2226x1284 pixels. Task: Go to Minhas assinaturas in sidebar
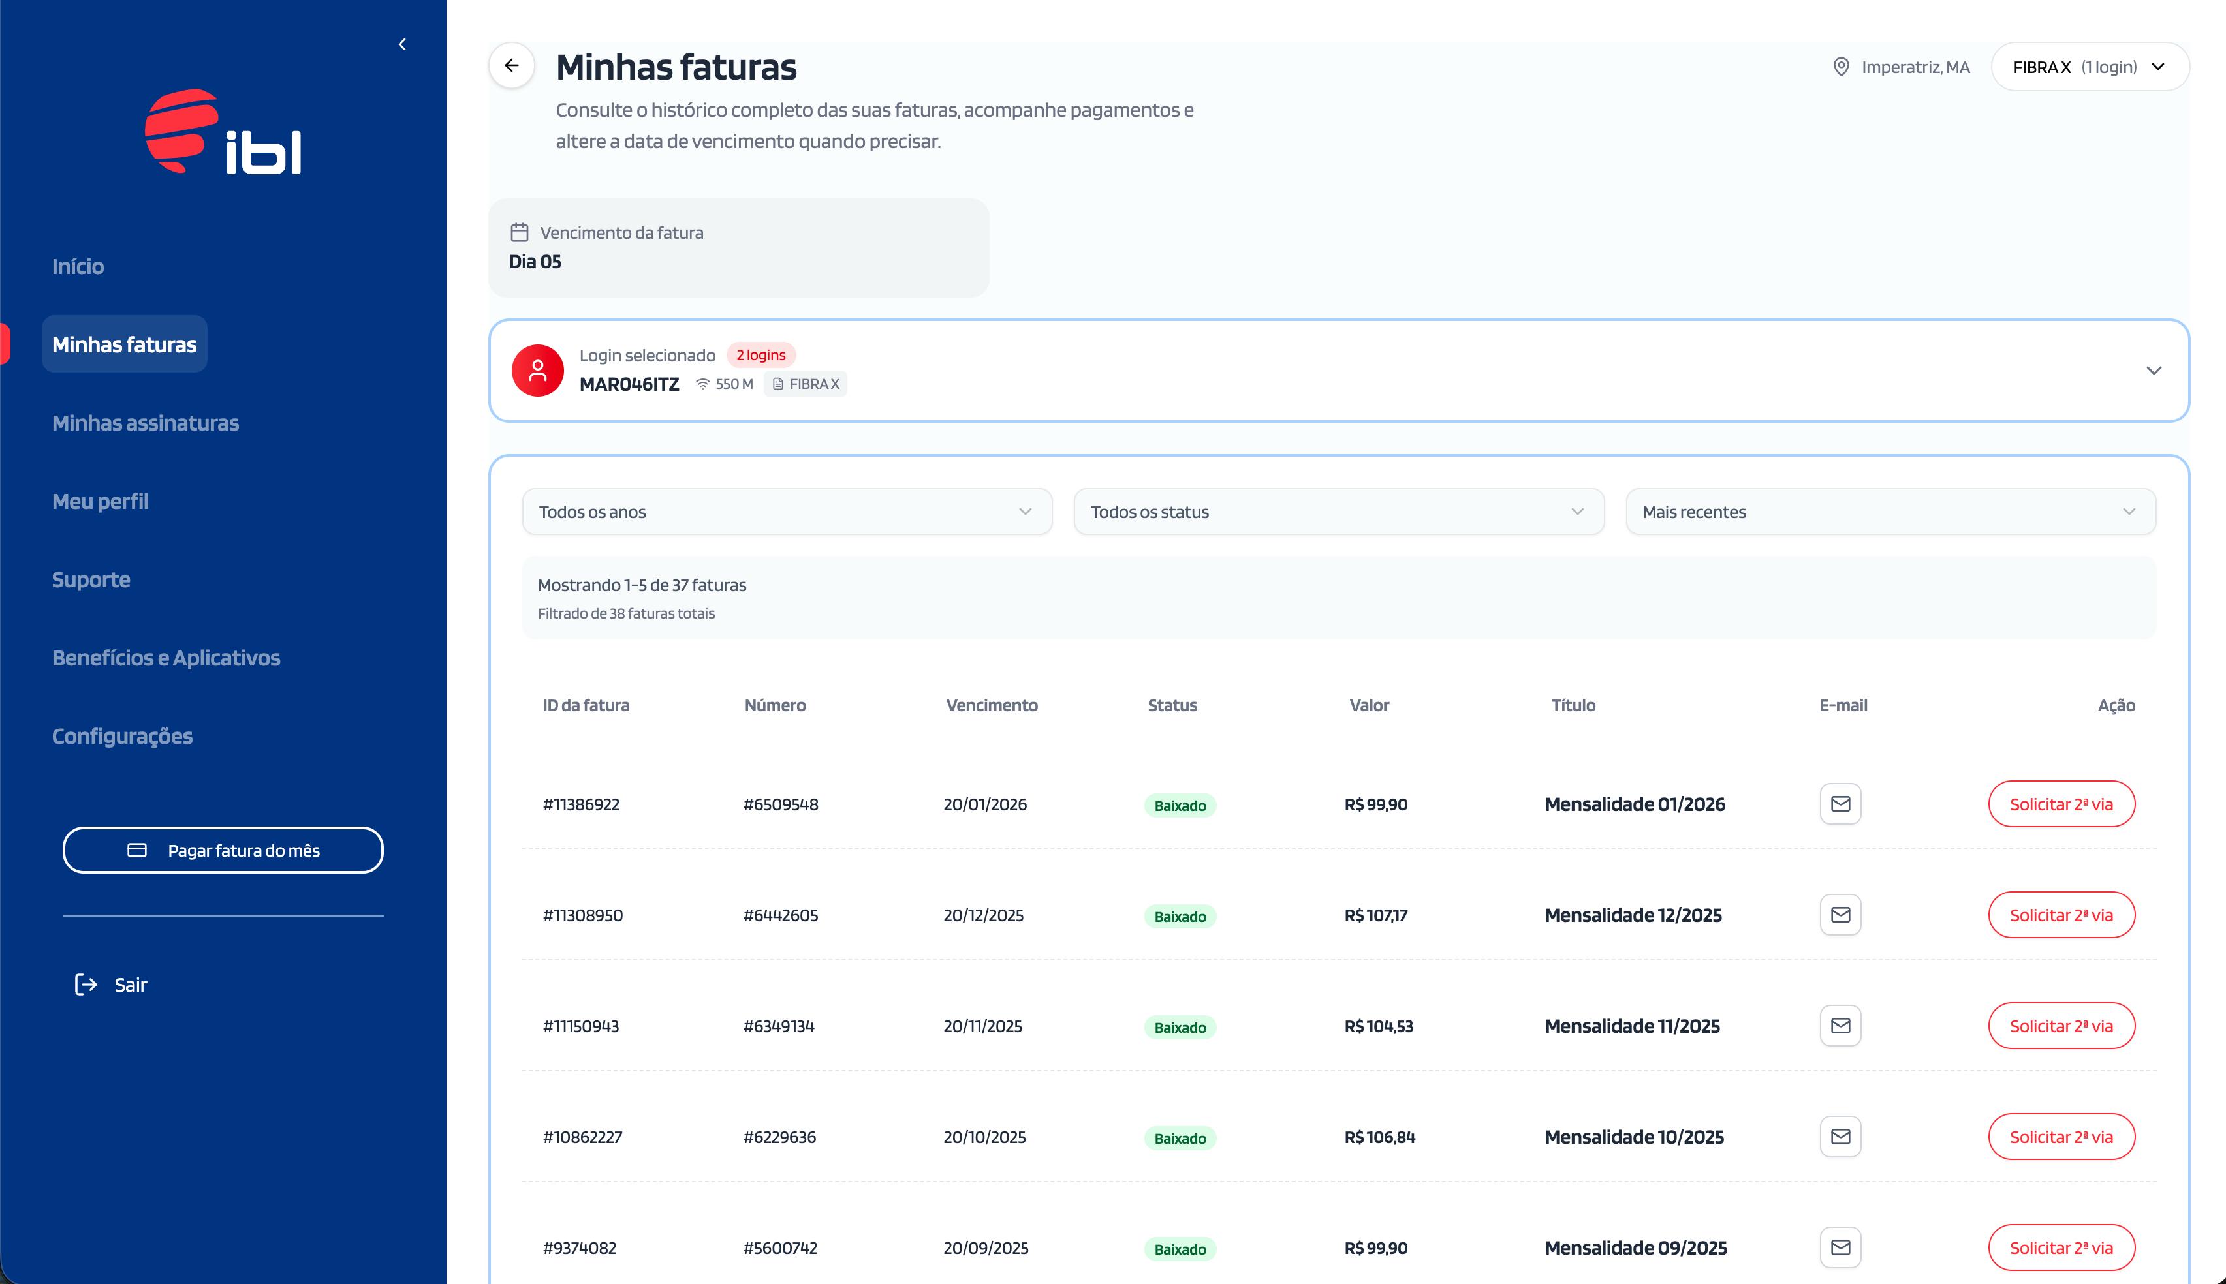click(146, 423)
